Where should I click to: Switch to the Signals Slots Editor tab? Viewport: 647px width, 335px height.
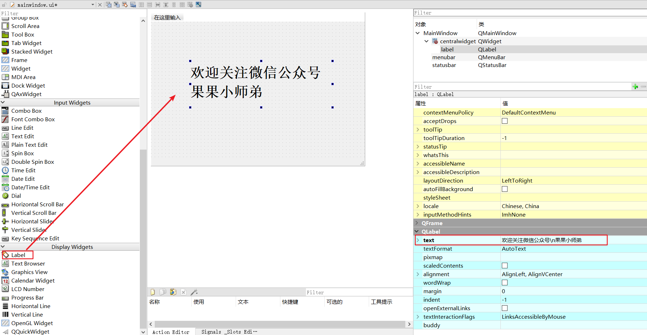pos(229,332)
